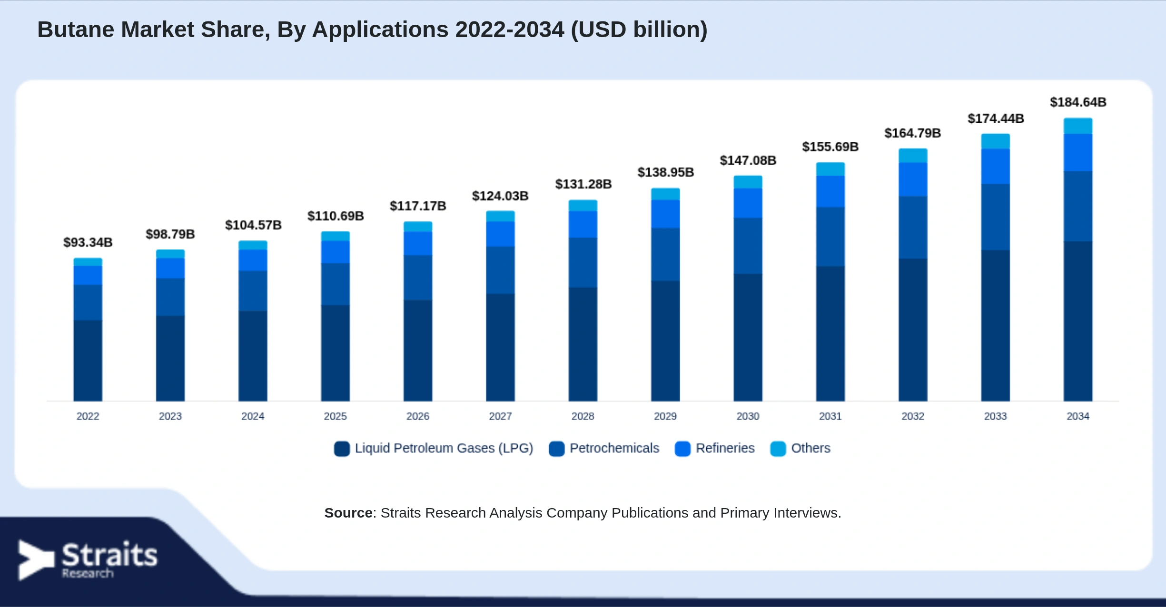Click the 2023 axis label

point(170,416)
